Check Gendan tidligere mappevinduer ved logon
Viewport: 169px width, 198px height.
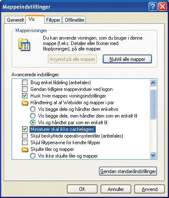coord(25,89)
